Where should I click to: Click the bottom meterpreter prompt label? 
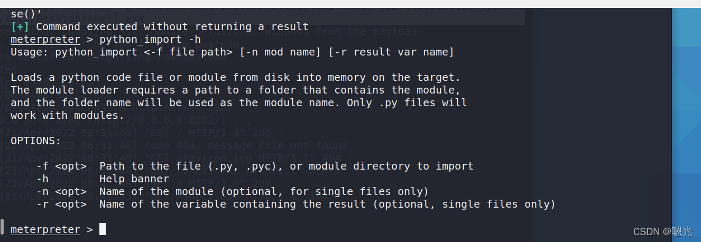point(45,229)
